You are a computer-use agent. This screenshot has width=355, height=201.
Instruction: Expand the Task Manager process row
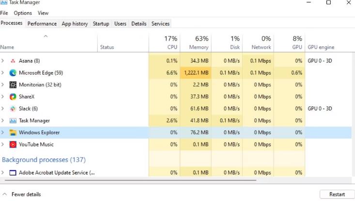coord(2,120)
